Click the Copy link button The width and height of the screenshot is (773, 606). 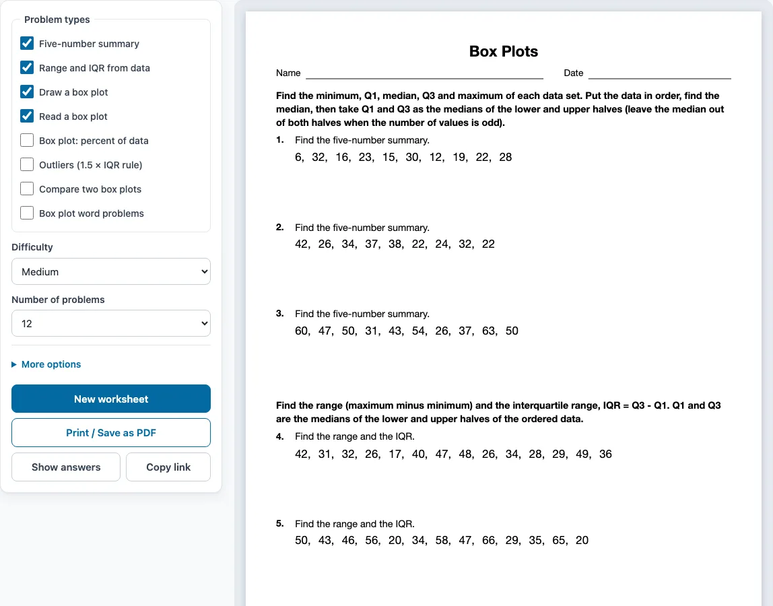tap(168, 467)
